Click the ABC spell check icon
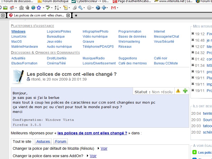 click(48, 7)
